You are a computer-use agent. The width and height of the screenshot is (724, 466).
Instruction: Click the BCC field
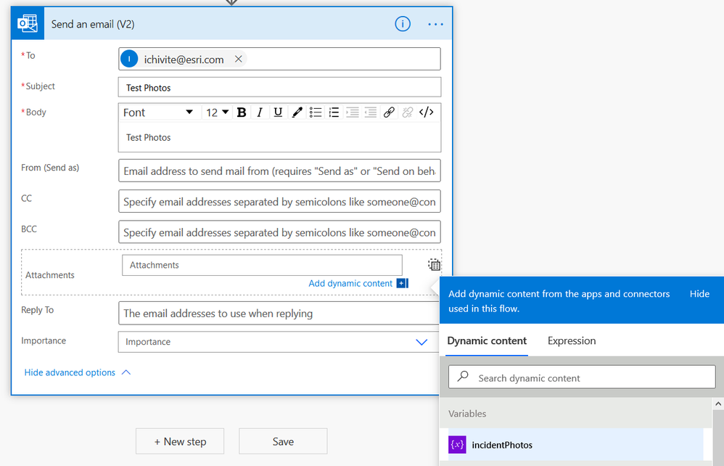[x=279, y=232]
